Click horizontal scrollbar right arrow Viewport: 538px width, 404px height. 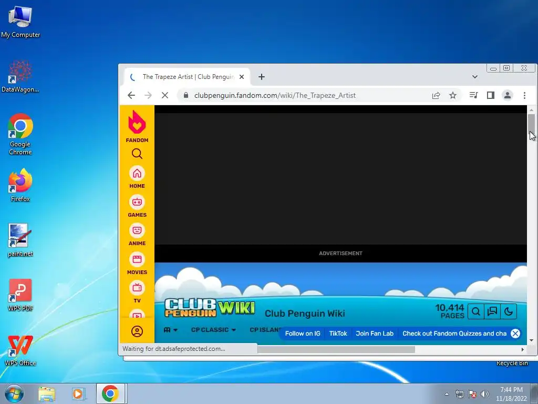(523, 349)
